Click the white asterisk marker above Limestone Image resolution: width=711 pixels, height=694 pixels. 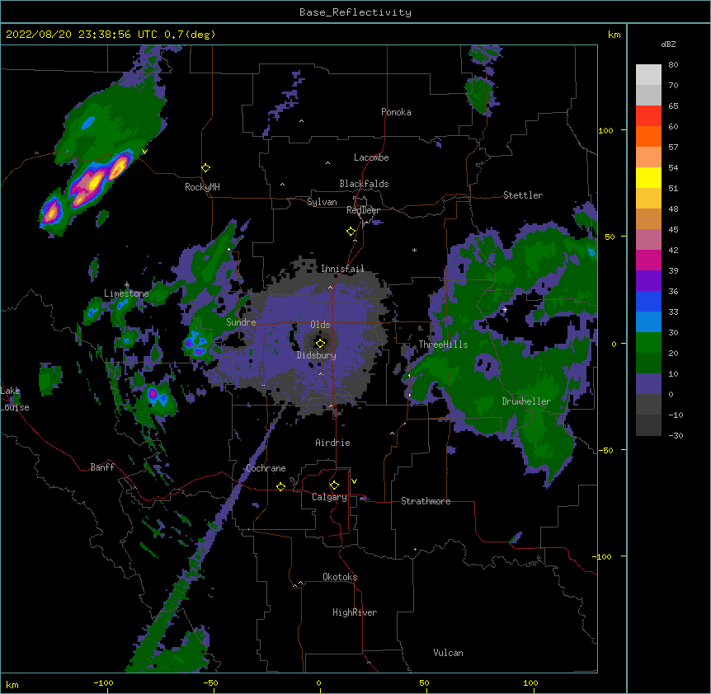click(126, 285)
